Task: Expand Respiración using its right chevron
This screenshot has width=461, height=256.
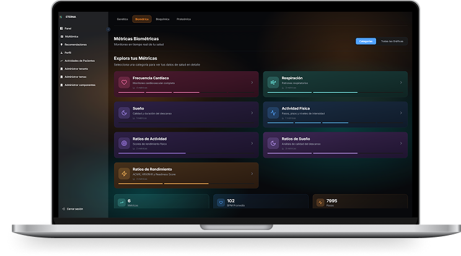Action: pos(400,82)
